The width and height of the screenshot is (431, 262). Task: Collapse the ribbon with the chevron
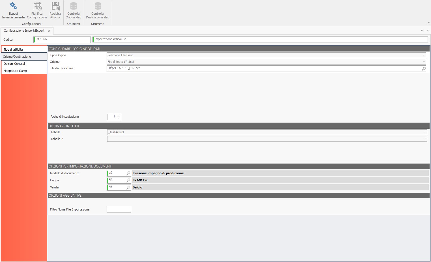(x=428, y=23)
